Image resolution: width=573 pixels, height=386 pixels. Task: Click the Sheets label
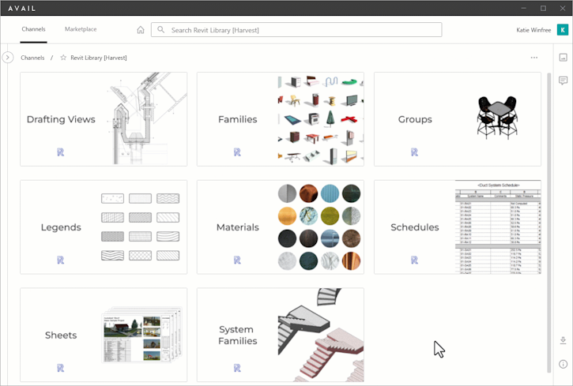point(61,335)
